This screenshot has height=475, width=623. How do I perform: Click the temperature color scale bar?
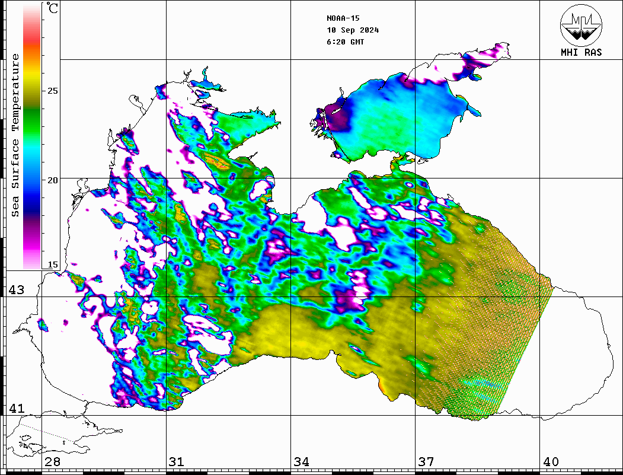pyautogui.click(x=32, y=137)
